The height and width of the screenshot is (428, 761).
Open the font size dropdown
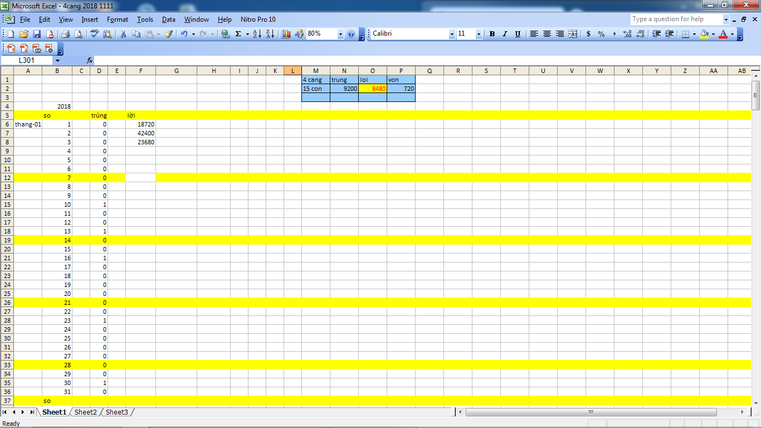pos(479,34)
